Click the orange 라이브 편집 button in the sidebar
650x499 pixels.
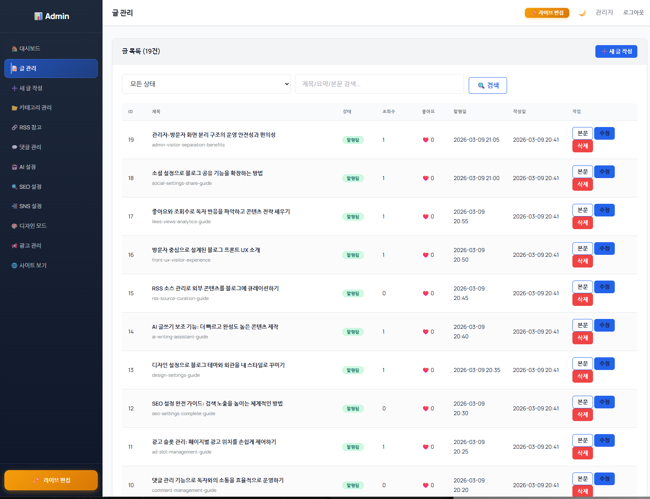(x=51, y=480)
